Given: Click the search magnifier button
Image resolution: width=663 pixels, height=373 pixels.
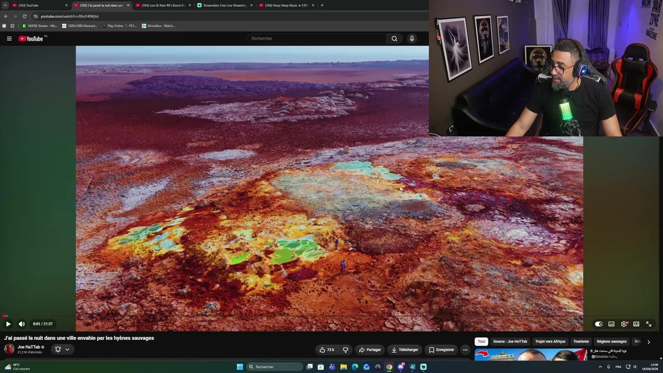Looking at the screenshot, I should 394,38.
